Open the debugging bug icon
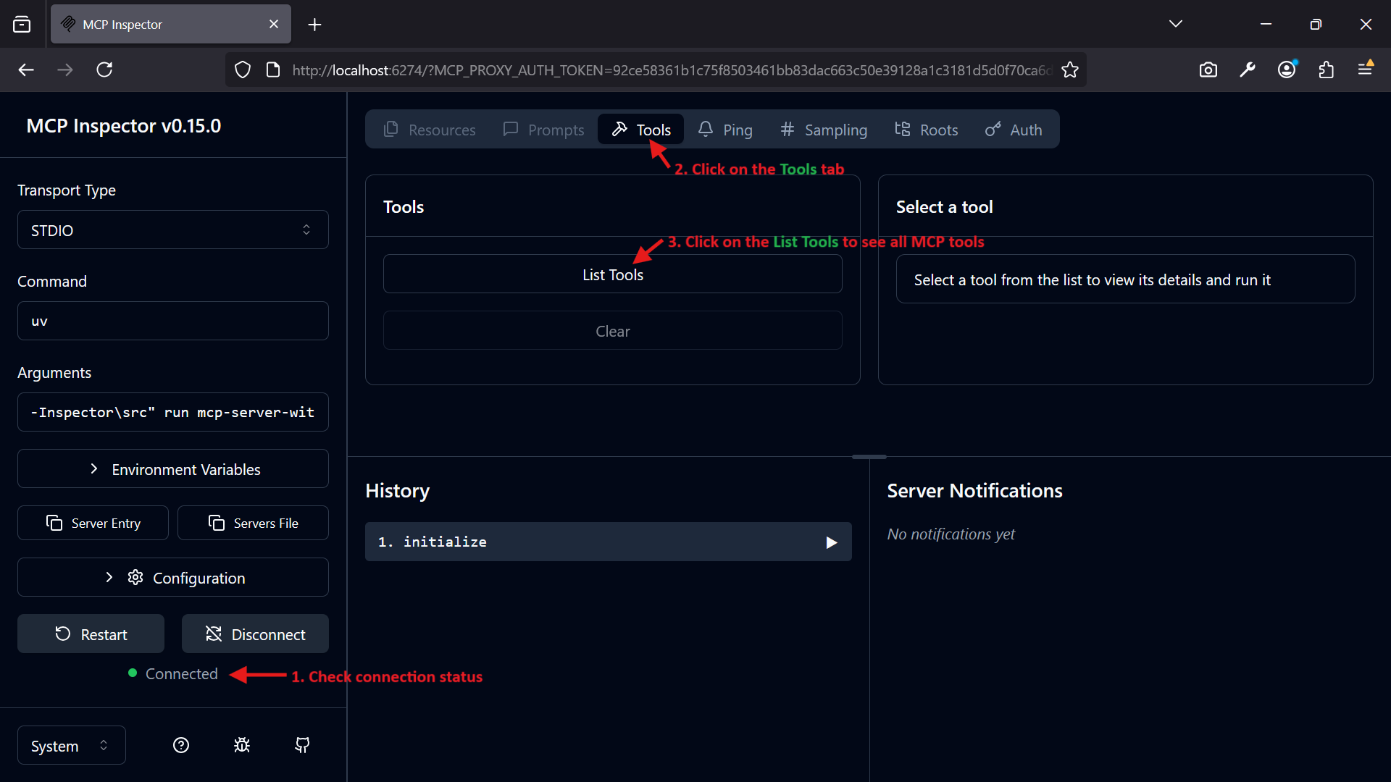Screen dimensions: 1391x782 pos(242,745)
